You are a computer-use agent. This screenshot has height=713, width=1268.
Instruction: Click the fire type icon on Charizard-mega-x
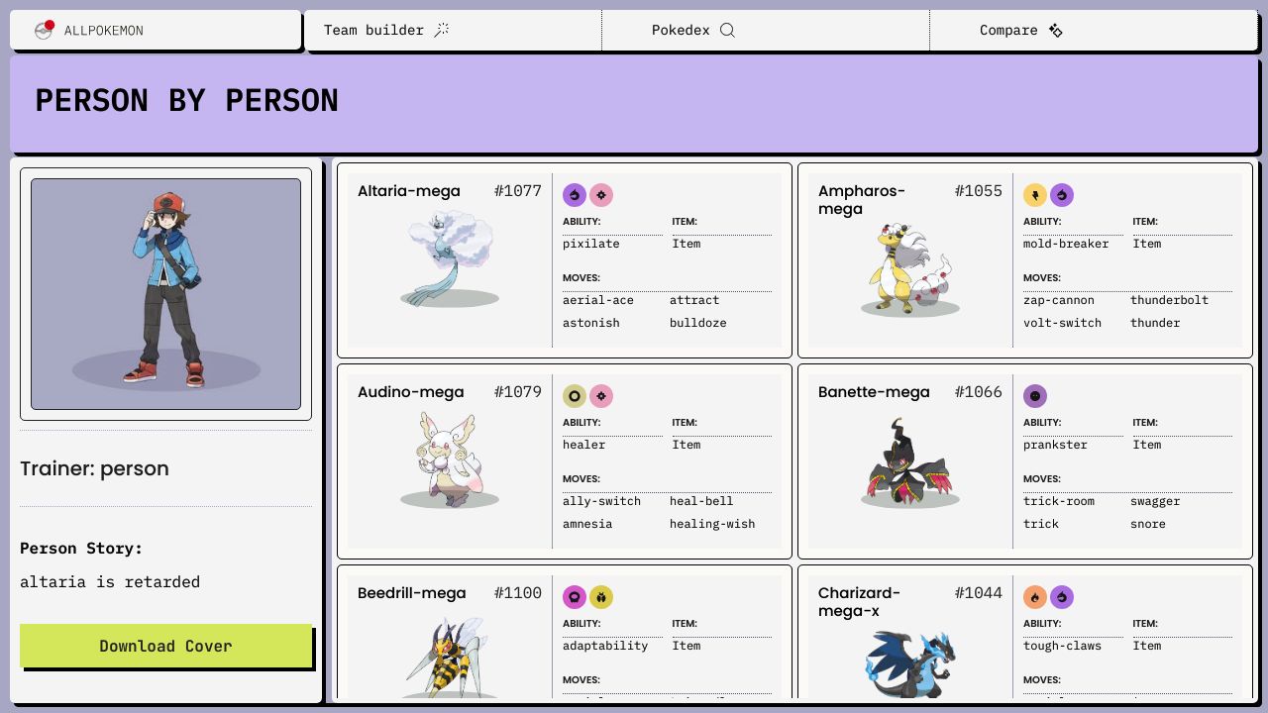(1035, 597)
